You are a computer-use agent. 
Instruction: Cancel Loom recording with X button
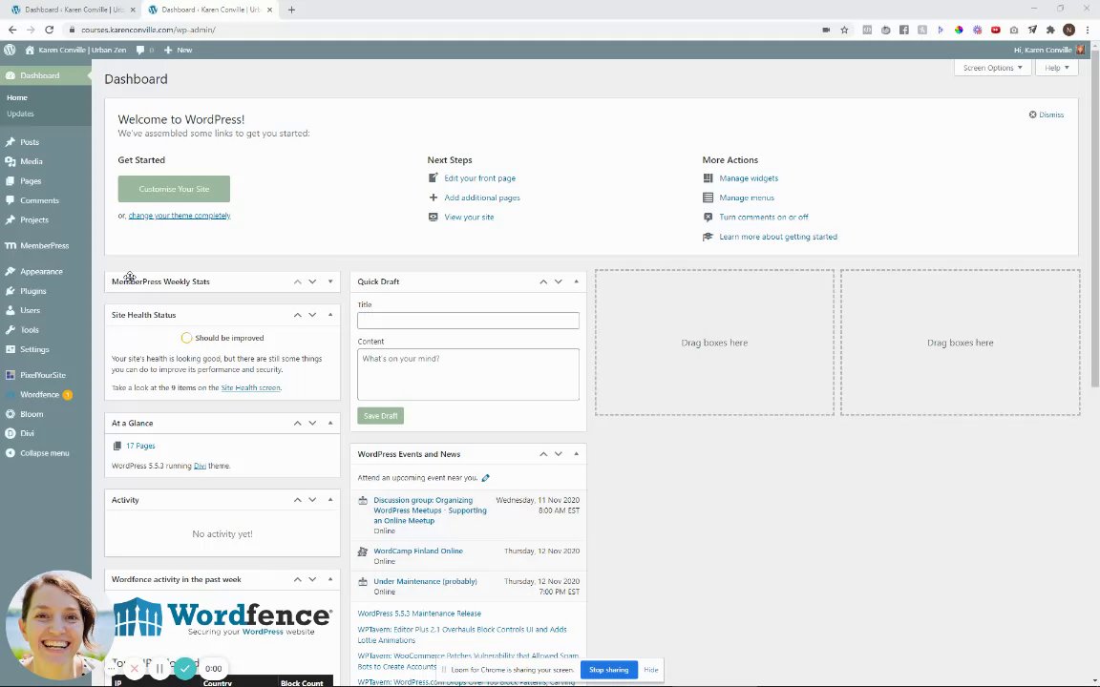[x=134, y=669]
